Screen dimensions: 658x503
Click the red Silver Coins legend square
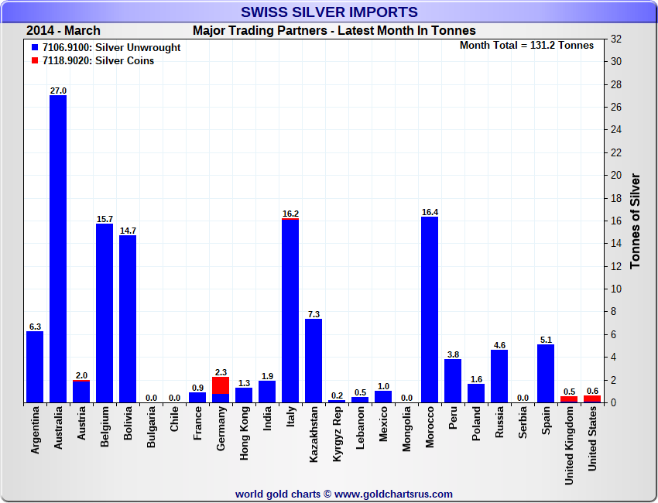35,60
